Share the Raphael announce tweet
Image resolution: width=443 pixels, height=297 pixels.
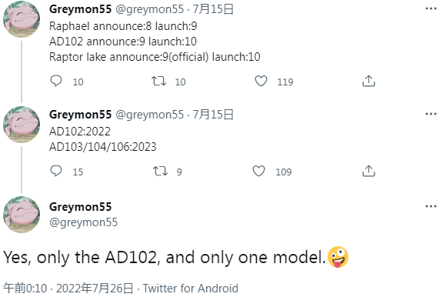click(x=368, y=81)
